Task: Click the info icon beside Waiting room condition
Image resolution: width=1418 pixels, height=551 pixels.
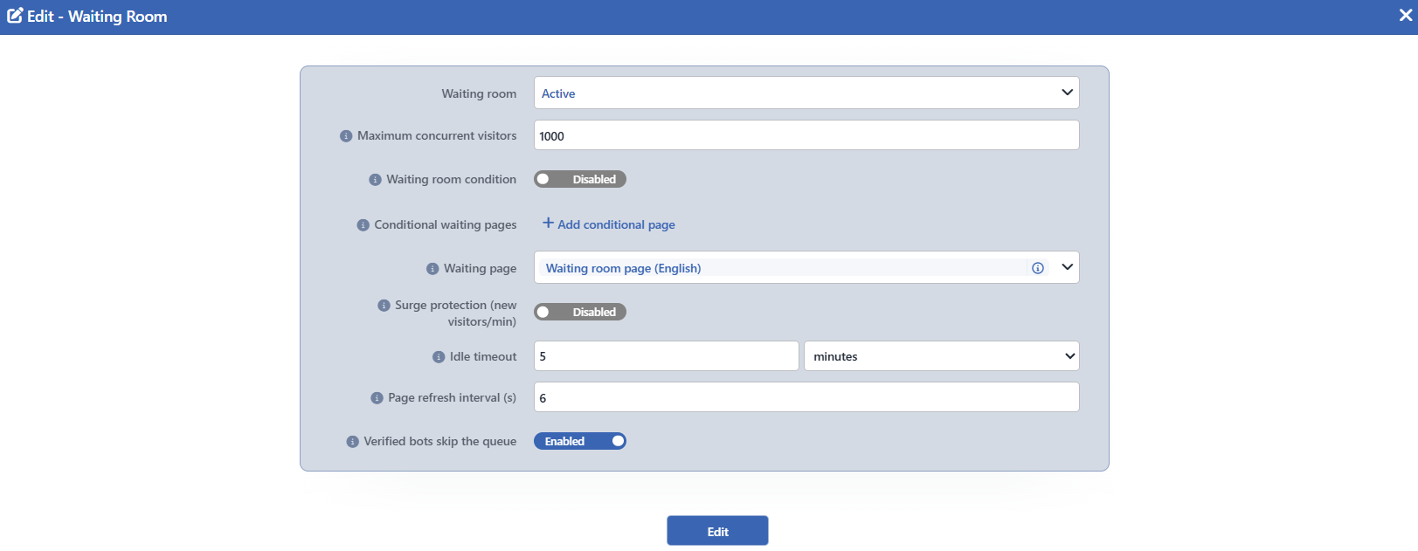Action: [x=375, y=180]
